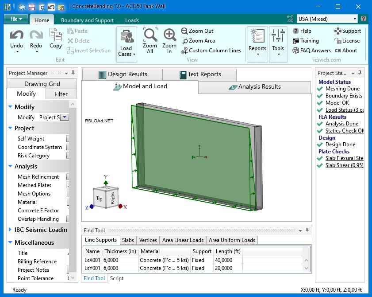Click the Undo arrow icon

(x=16, y=35)
